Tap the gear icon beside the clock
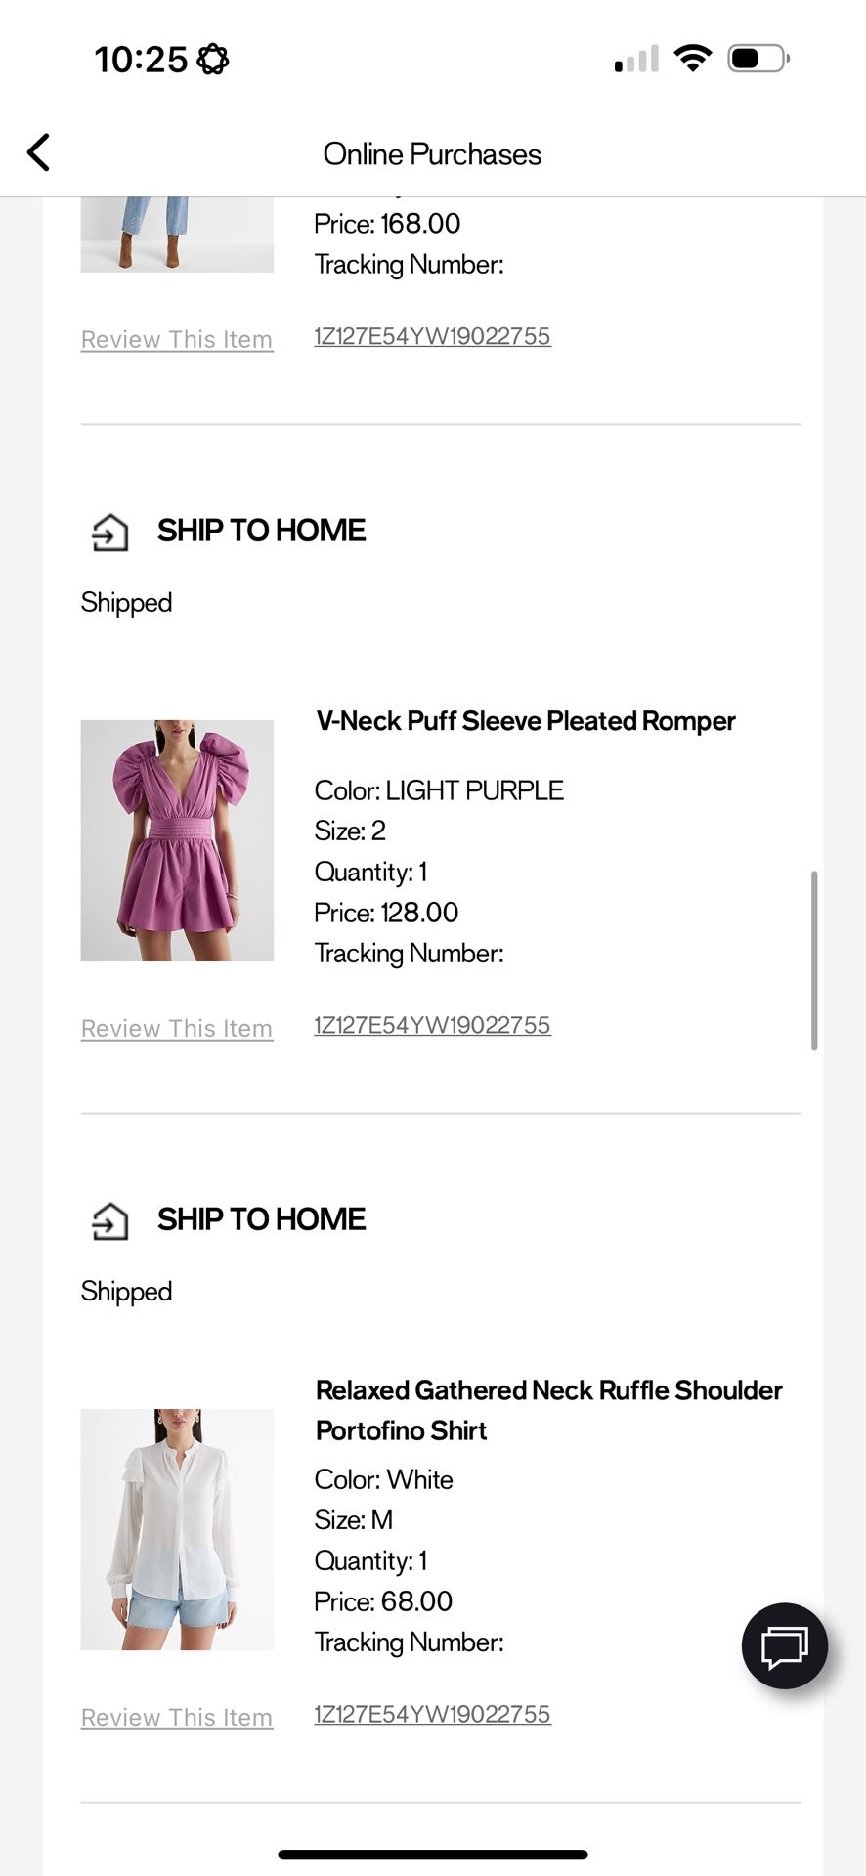866x1876 pixels. pyautogui.click(x=213, y=60)
